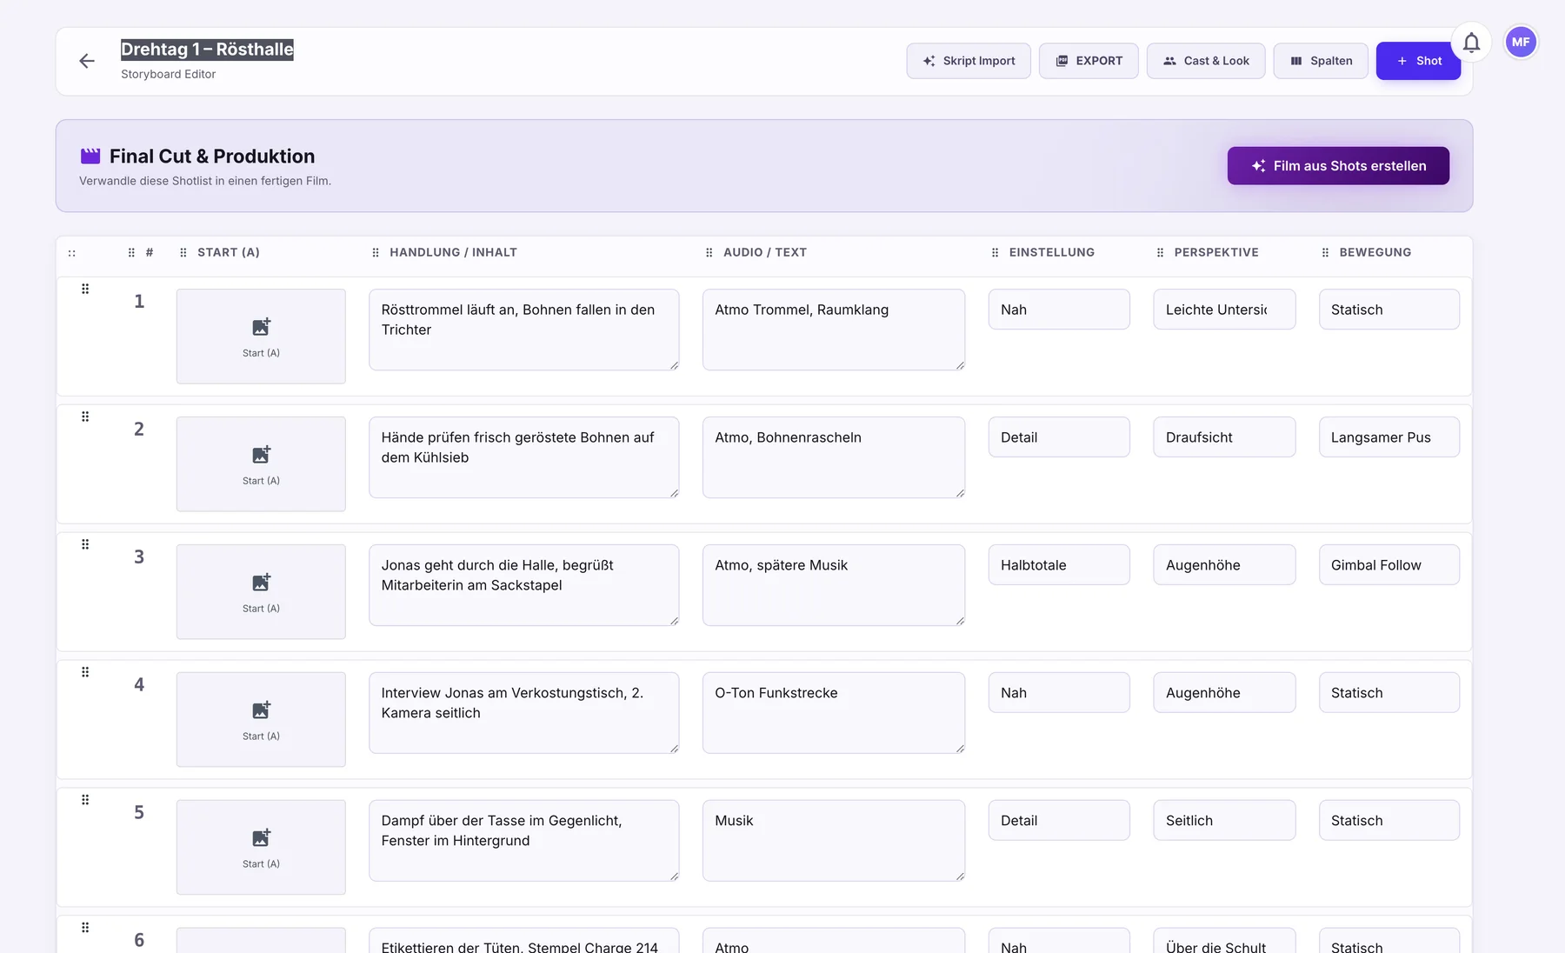This screenshot has height=953, width=1565.
Task: Open the notifications bell
Action: coord(1471,43)
